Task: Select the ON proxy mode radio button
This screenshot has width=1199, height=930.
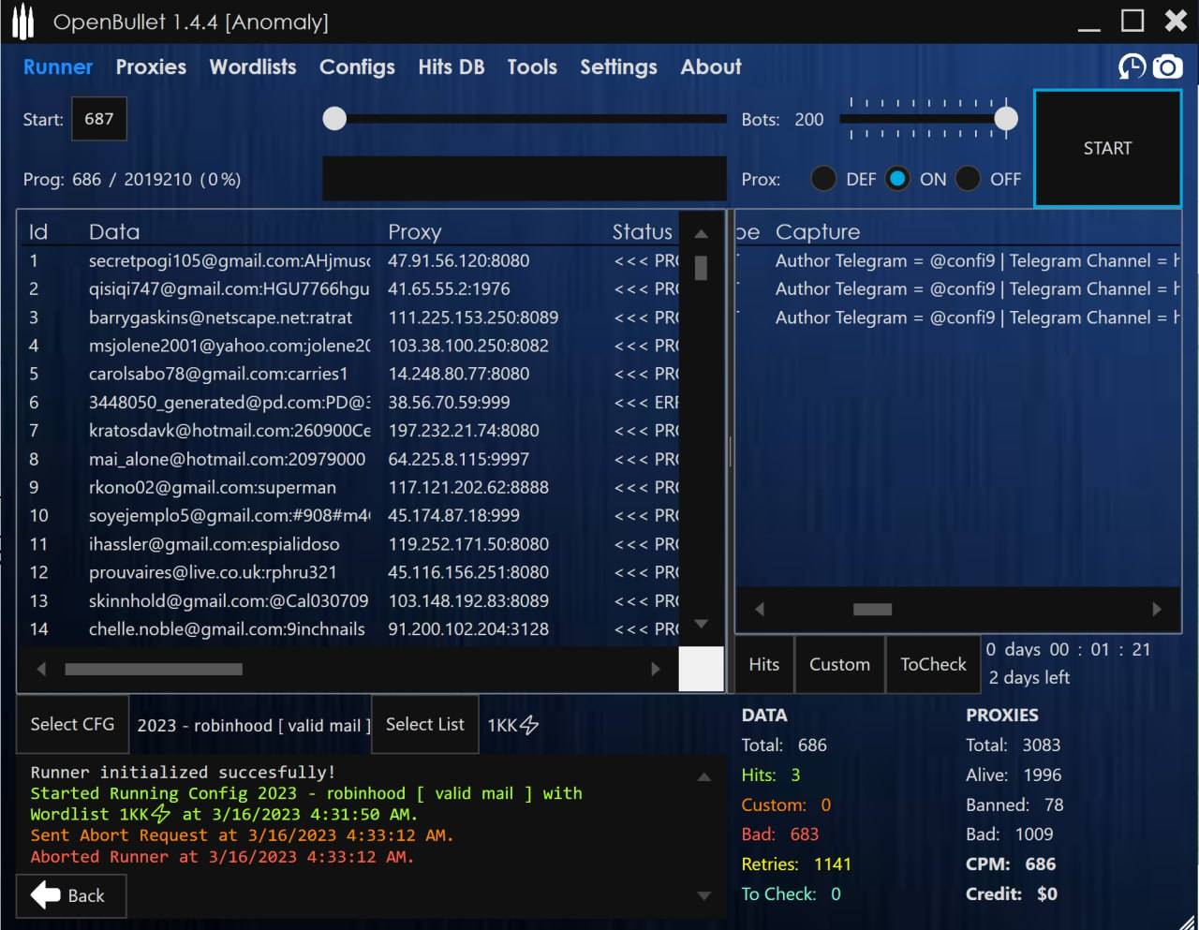Action: tap(897, 178)
